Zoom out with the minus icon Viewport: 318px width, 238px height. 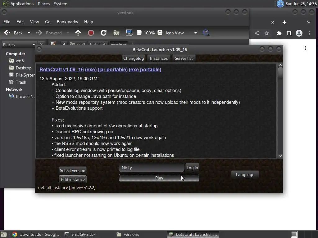point(139,33)
